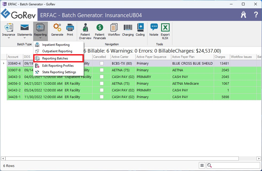This screenshot has width=262, height=171.
Task: Toggle Cancelled checkbox for account 34043-3
Action: point(102,77)
